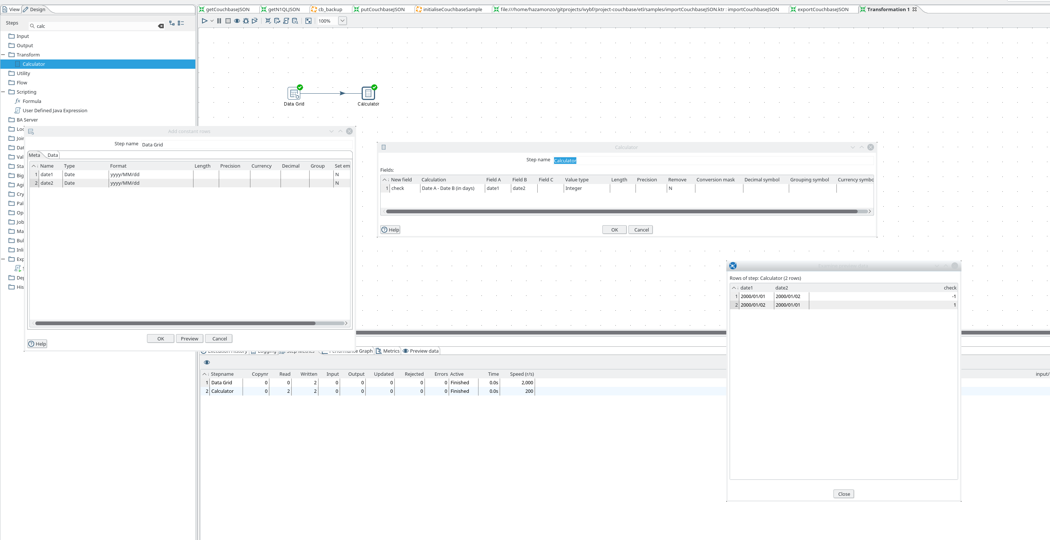Screen dimensions: 1050x540
Task: Click the date2 format cell yyyy/MM/dd
Action: 151,183
